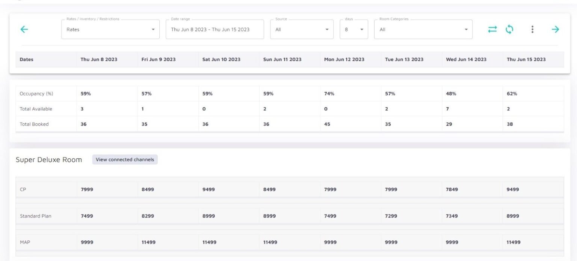The height and width of the screenshot is (261, 577).
Task: Select the Mon Jun 12 2023 column header
Action: (x=344, y=59)
